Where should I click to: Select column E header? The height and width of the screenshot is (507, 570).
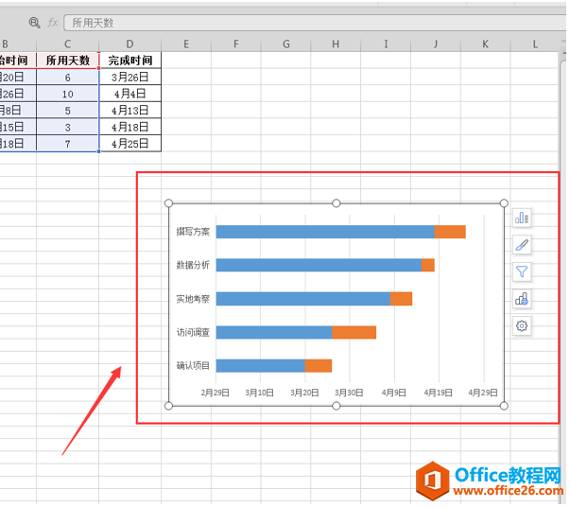tap(186, 44)
